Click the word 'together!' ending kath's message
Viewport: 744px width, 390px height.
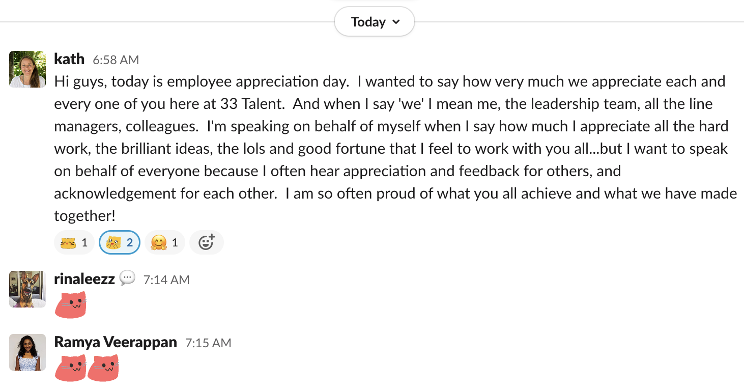(x=85, y=216)
